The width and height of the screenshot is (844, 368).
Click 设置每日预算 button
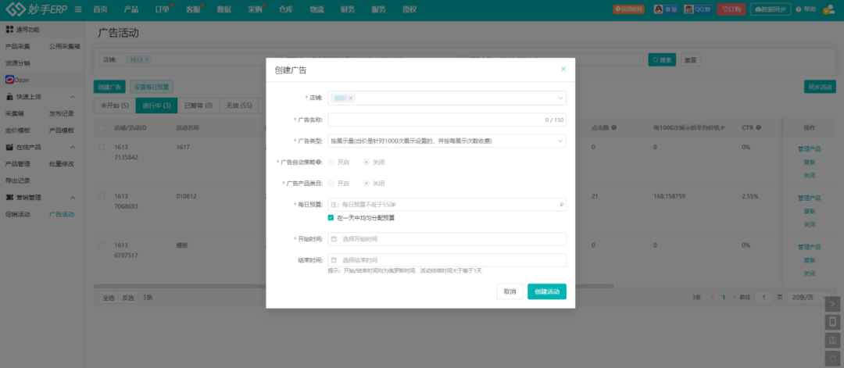click(152, 87)
